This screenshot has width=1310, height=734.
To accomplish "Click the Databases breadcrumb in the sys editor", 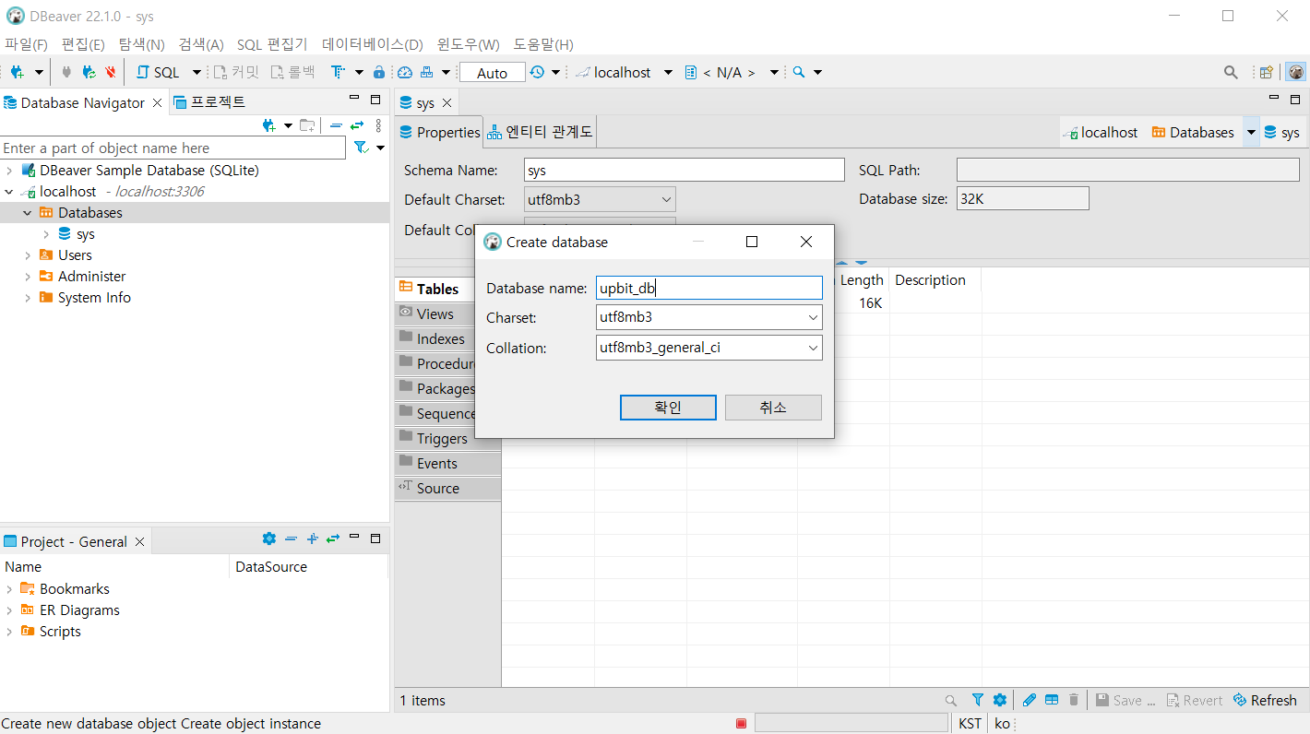I will pos(1193,132).
